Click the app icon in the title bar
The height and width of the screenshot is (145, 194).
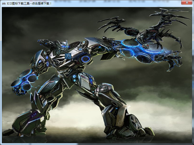[x=4, y=3]
